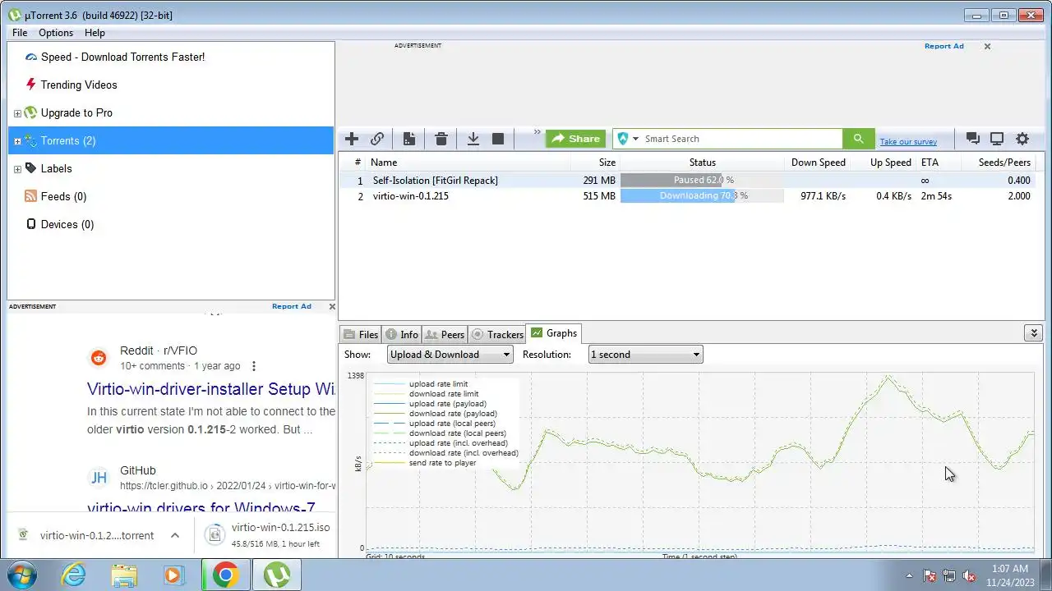Click the Upgrade to Pro µTorrent icon

pos(30,112)
